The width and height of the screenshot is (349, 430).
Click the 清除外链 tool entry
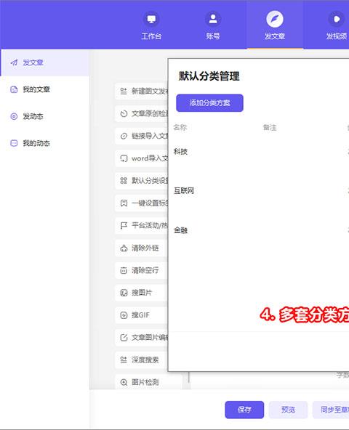click(141, 248)
